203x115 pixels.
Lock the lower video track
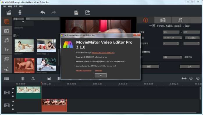click(13, 109)
